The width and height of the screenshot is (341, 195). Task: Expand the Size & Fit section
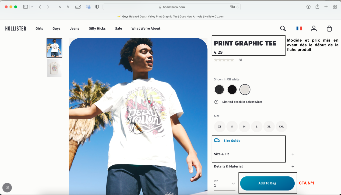click(x=293, y=154)
